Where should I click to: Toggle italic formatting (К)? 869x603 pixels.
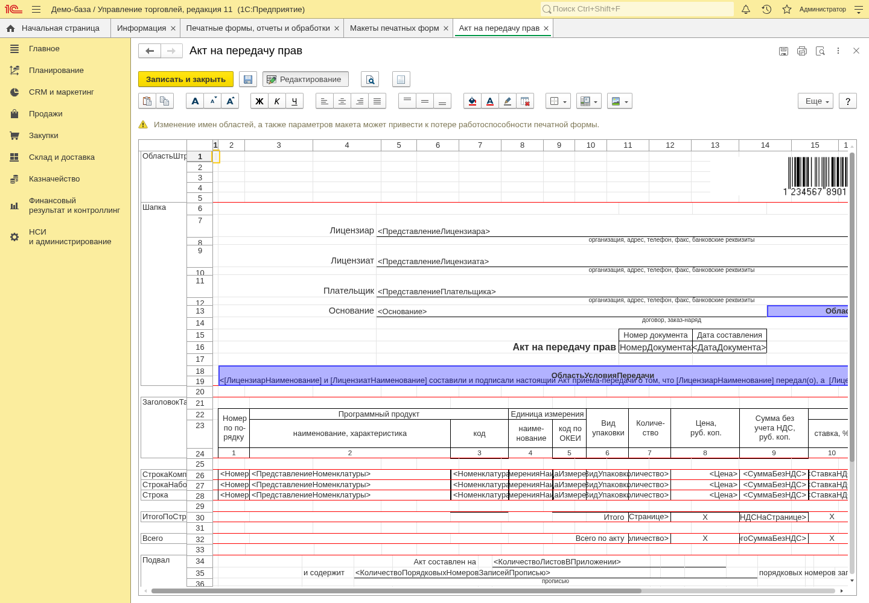point(277,101)
